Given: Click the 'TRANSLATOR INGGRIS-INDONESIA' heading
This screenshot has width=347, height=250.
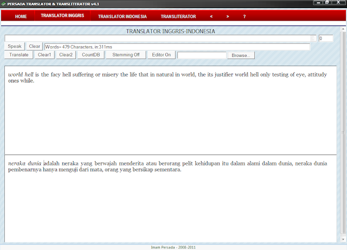Looking at the screenshot, I should pyautogui.click(x=170, y=31).
